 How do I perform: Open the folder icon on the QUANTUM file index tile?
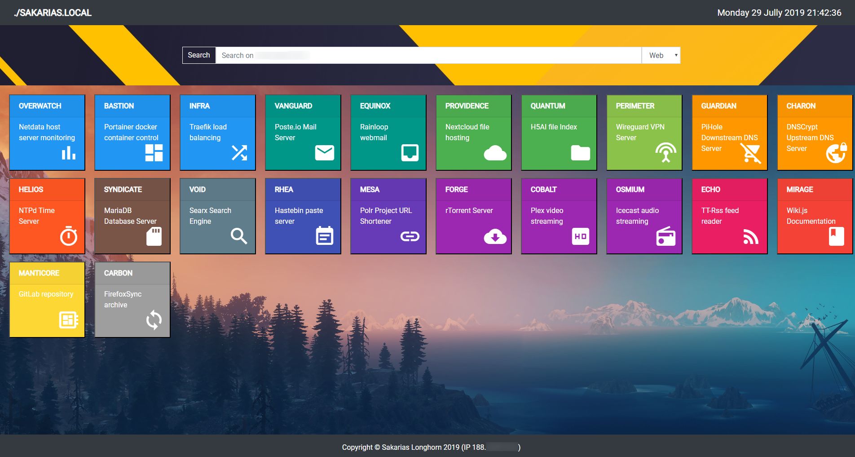pyautogui.click(x=581, y=153)
